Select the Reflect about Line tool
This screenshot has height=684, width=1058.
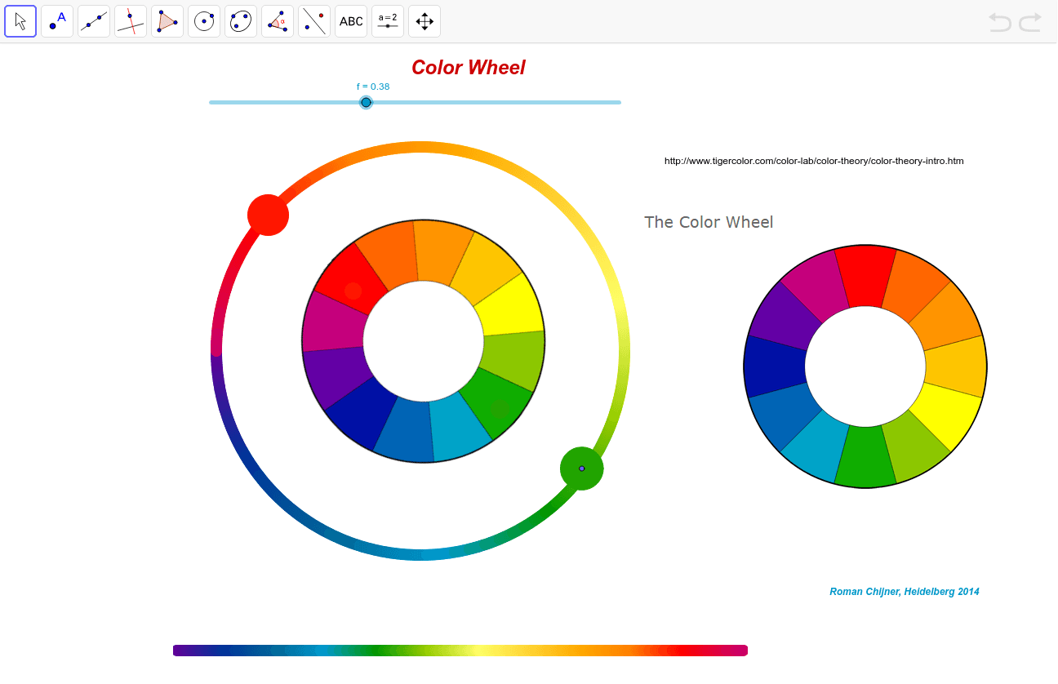[314, 20]
